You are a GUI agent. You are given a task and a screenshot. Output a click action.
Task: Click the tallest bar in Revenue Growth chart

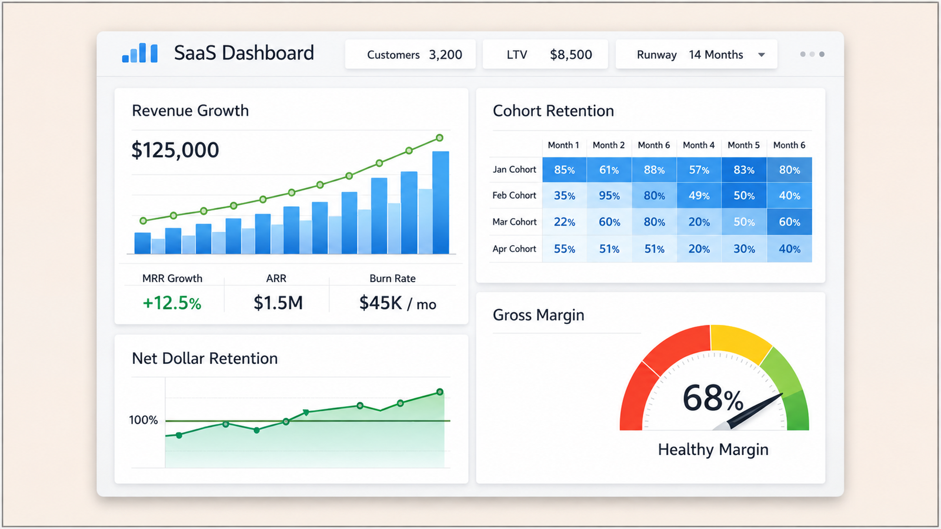441,203
